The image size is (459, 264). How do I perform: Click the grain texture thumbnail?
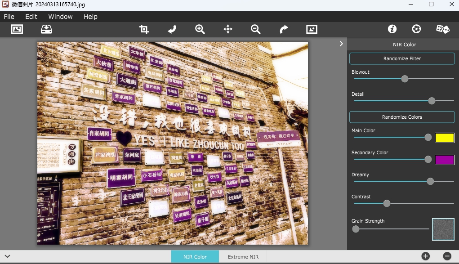(x=443, y=229)
